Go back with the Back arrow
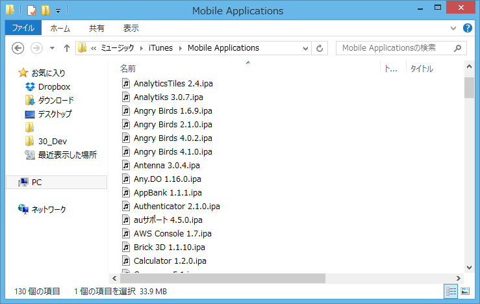 pyautogui.click(x=18, y=48)
